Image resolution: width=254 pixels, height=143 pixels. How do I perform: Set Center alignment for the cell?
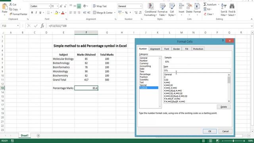75,12
